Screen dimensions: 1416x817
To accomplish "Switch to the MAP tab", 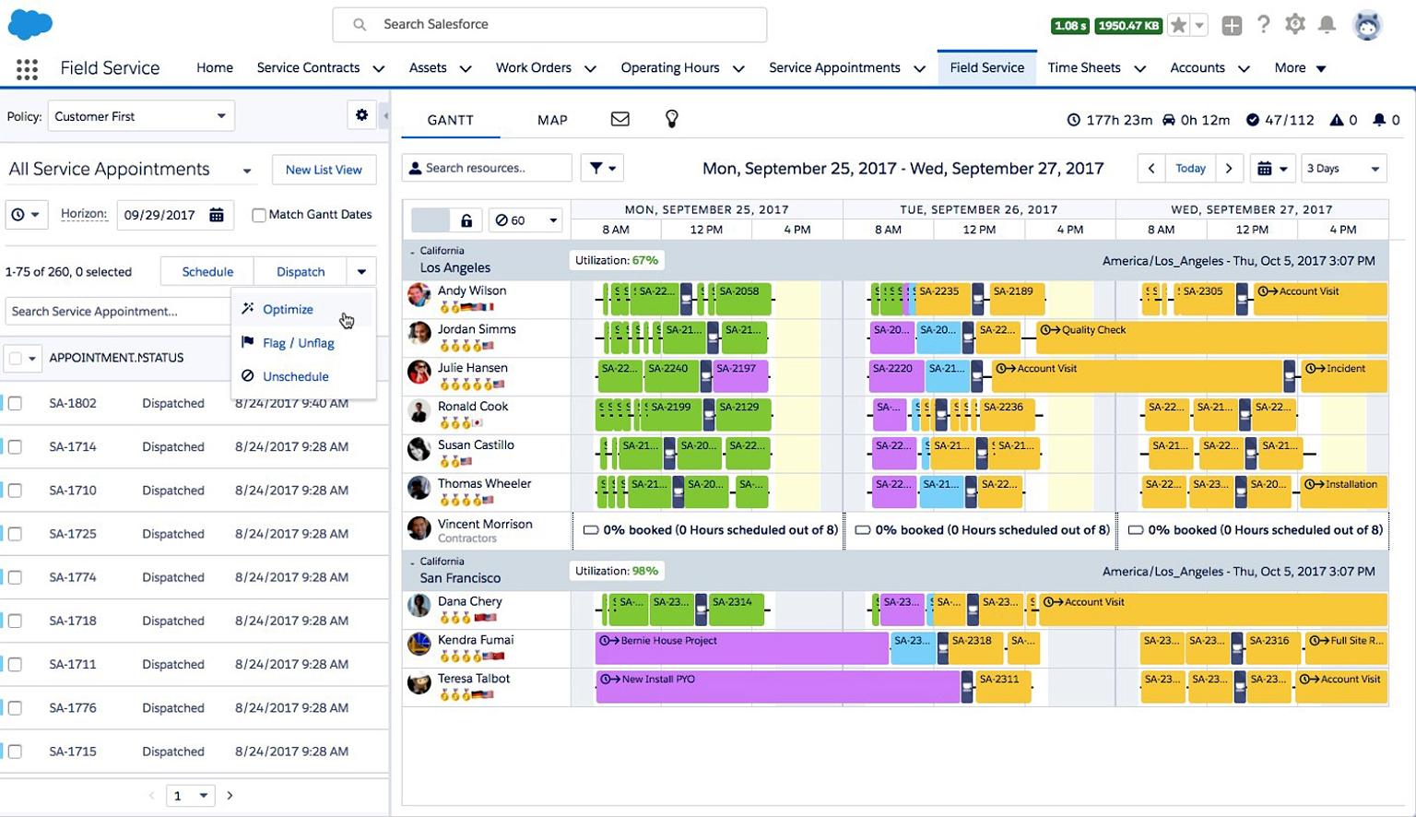I will (551, 119).
